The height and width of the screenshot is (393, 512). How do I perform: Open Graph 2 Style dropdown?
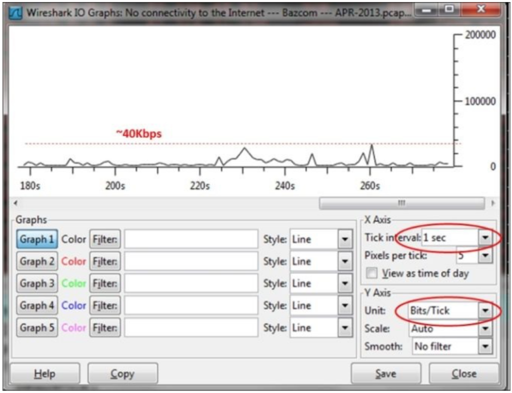[x=321, y=261]
